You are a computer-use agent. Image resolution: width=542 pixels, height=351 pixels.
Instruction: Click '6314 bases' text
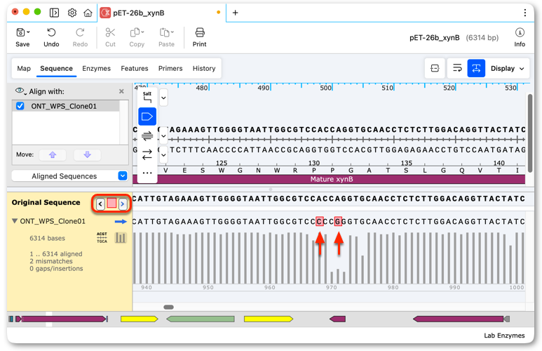[48, 238]
